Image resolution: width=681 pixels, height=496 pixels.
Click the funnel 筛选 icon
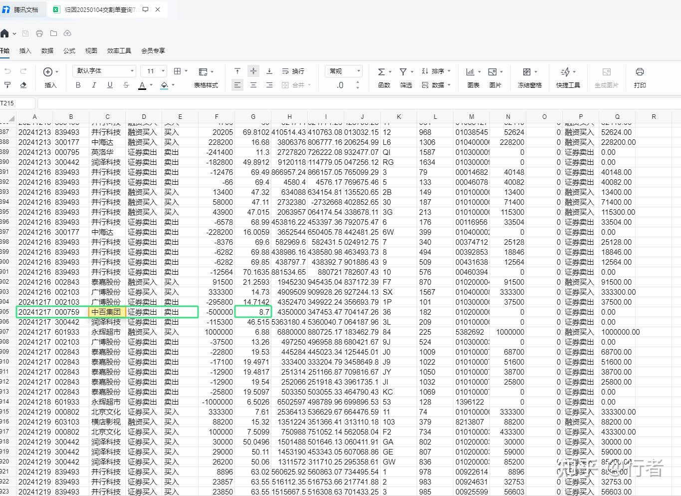[403, 71]
